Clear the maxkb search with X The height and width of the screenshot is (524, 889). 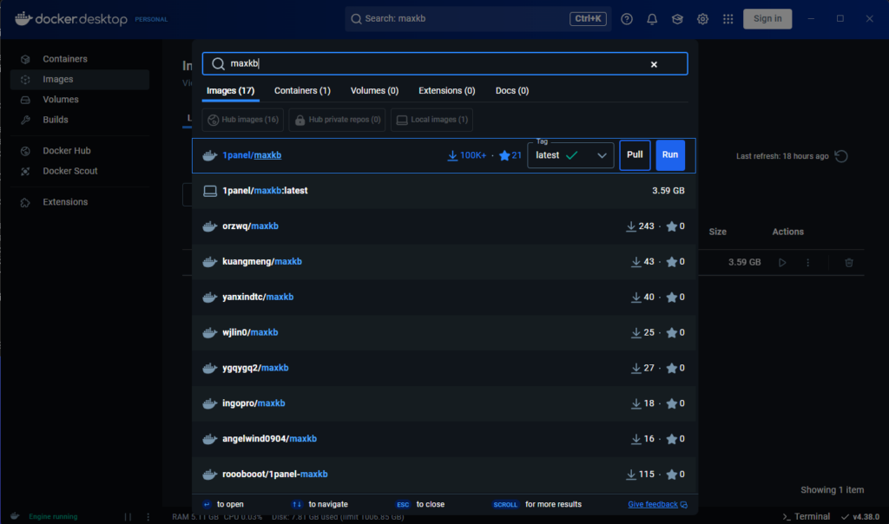[x=654, y=64]
